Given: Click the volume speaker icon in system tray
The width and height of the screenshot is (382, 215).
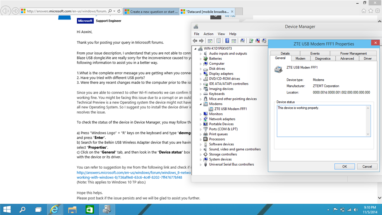Looking at the screenshot, I should 356,210.
